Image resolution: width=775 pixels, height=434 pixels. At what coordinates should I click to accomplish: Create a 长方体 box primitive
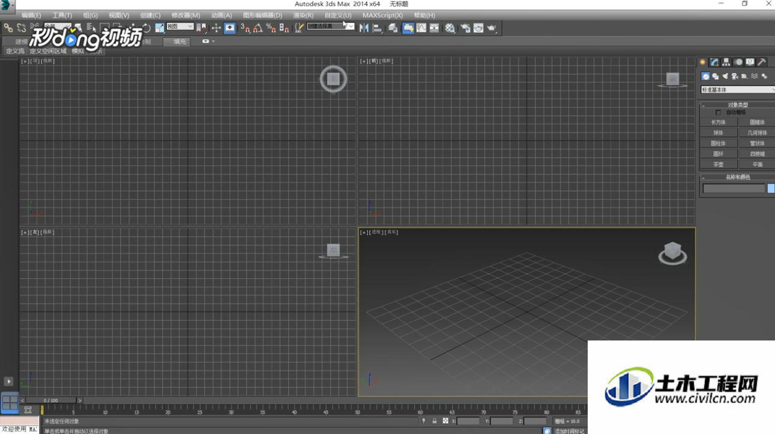click(x=718, y=122)
